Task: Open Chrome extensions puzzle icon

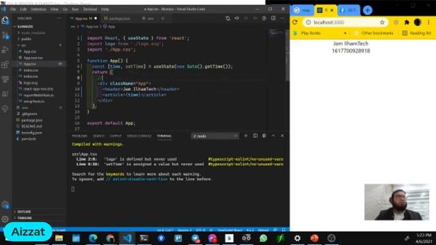Action: click(407, 22)
